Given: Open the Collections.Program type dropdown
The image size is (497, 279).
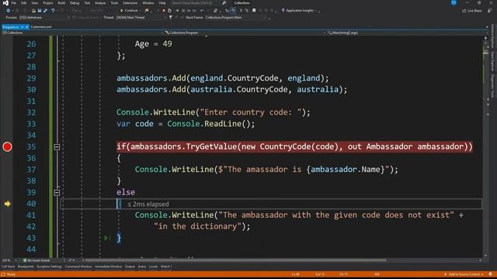Looking at the screenshot, I should pyautogui.click(x=245, y=33).
